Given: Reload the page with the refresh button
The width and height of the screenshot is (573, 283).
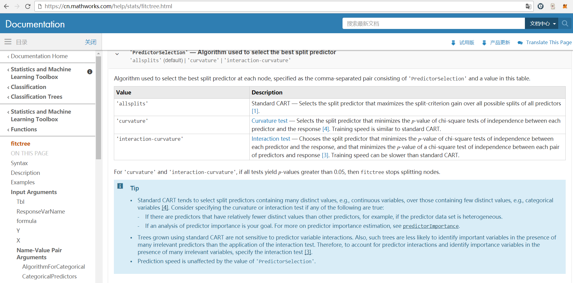Looking at the screenshot, I should (x=28, y=6).
